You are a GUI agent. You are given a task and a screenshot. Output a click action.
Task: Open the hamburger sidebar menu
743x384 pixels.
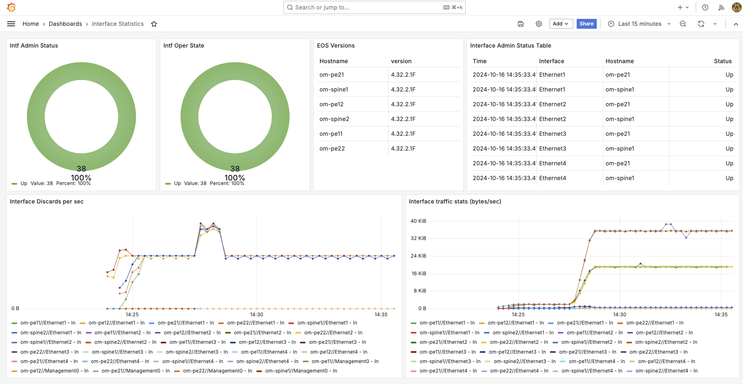(11, 24)
